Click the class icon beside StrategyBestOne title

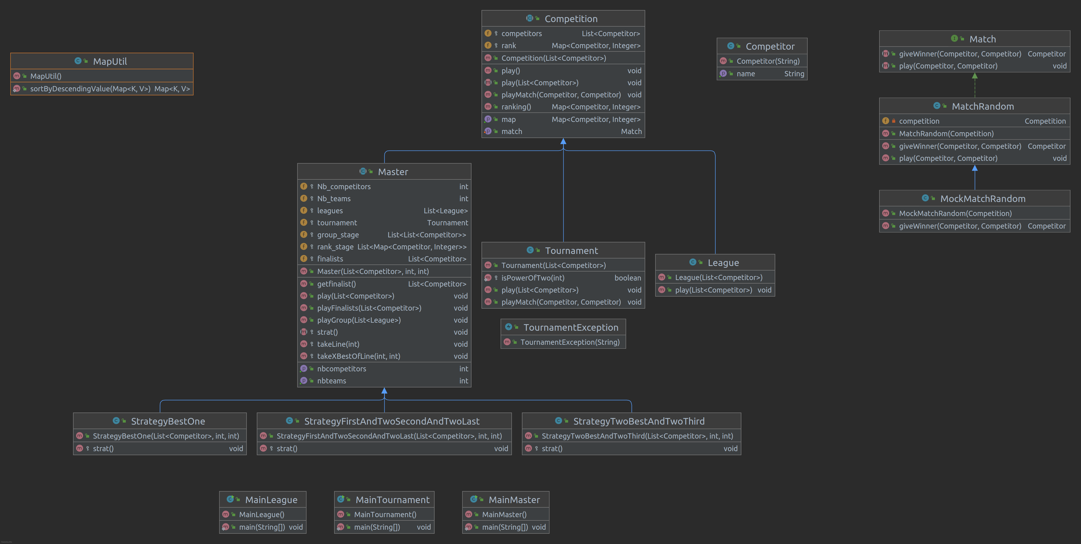pyautogui.click(x=116, y=421)
